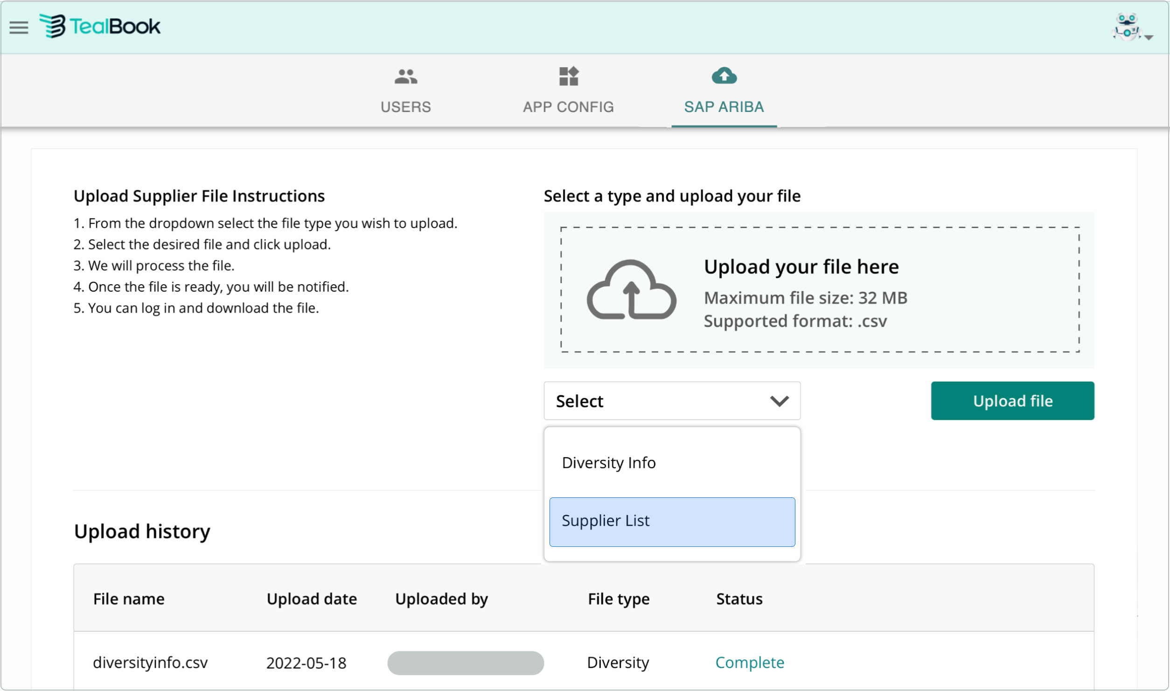The image size is (1170, 691).
Task: Click the File type column header
Action: pyautogui.click(x=619, y=599)
